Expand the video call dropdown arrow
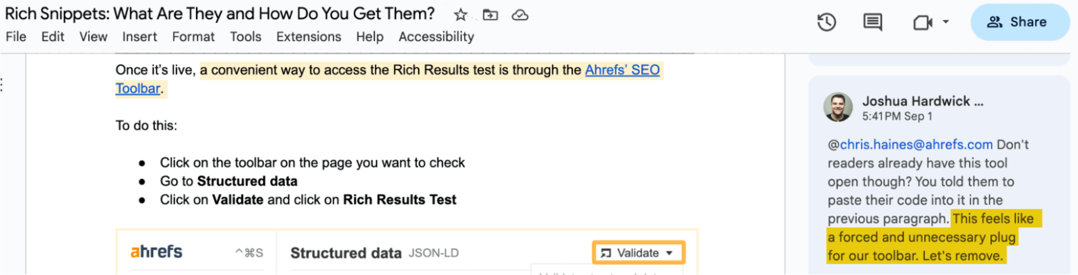1078x275 pixels. pyautogui.click(x=946, y=22)
